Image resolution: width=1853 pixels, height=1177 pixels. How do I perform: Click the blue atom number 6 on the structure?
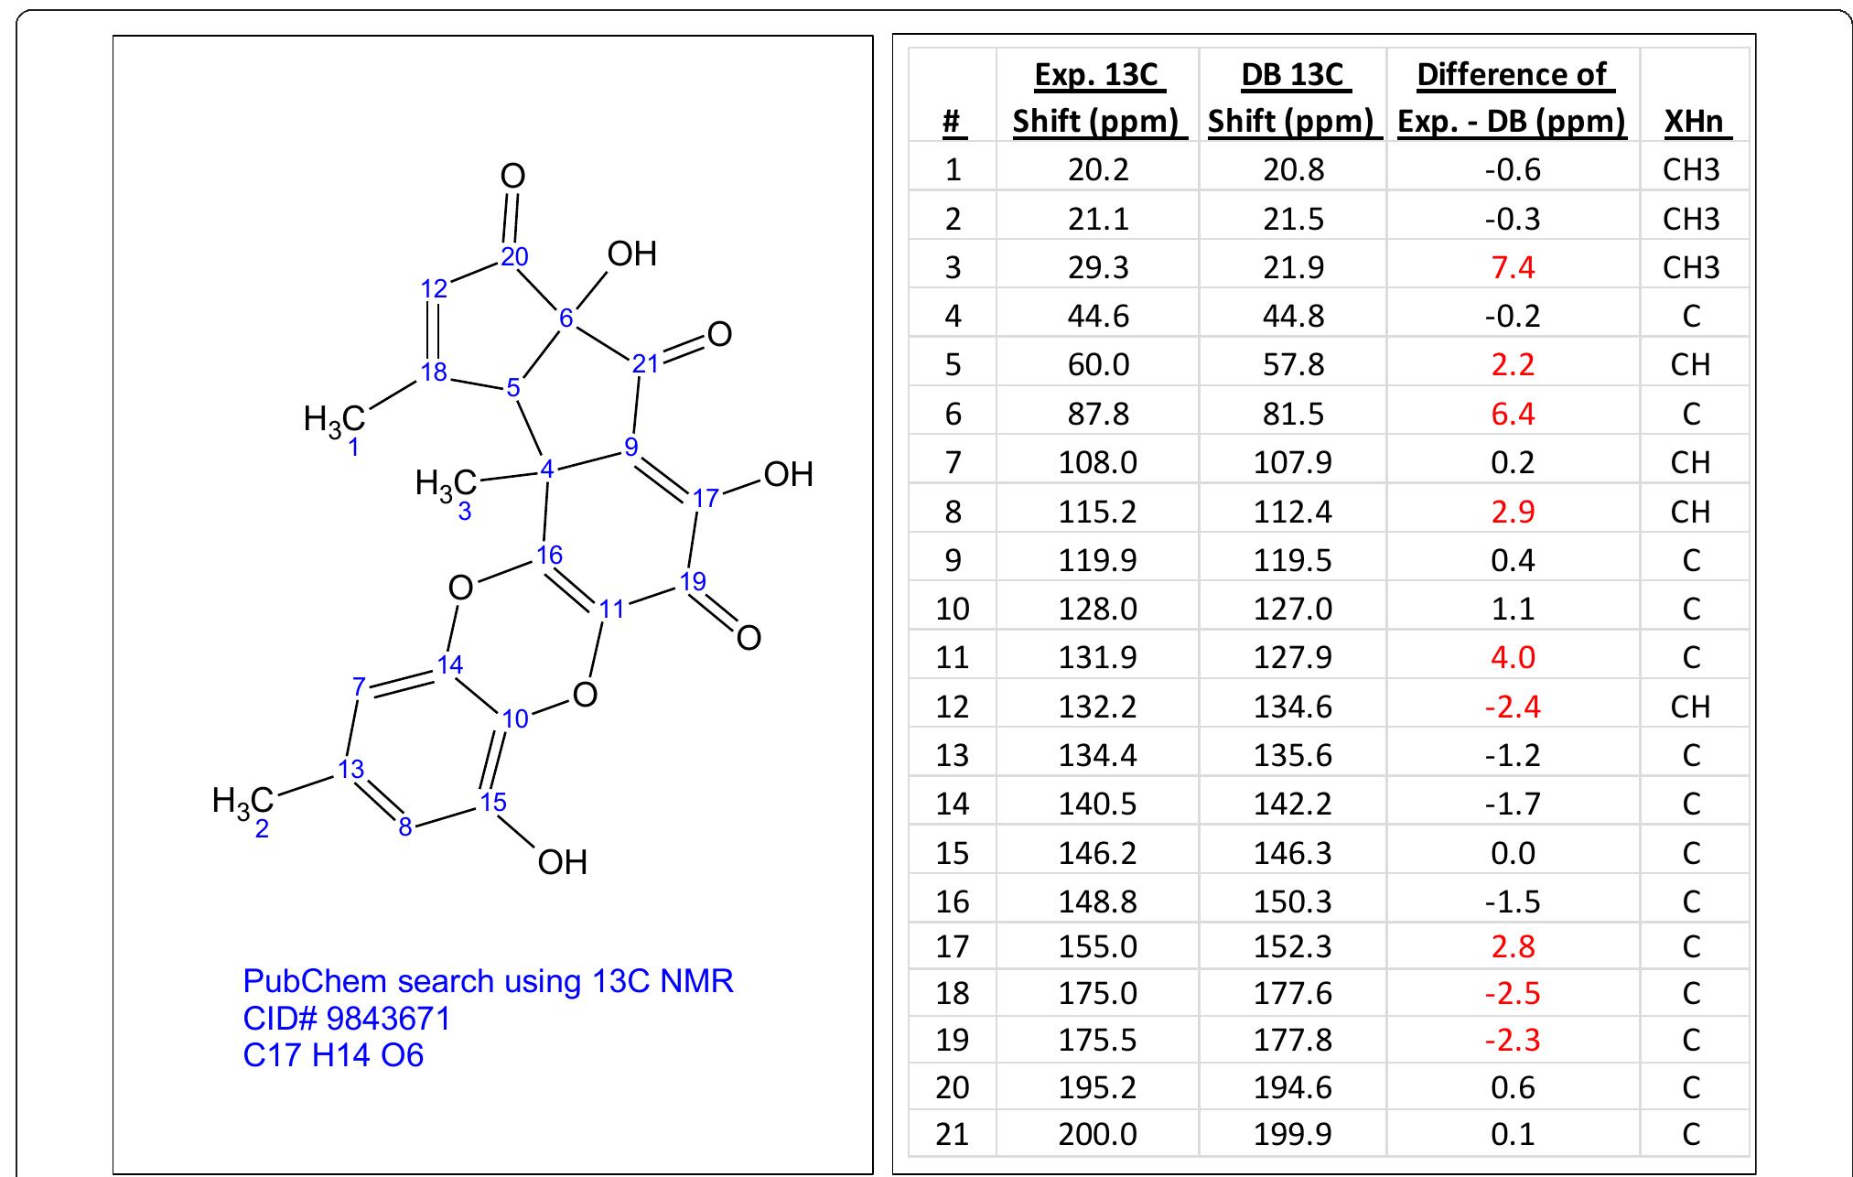566,319
